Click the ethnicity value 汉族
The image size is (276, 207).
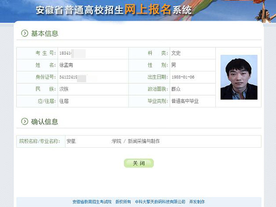pos(64,89)
